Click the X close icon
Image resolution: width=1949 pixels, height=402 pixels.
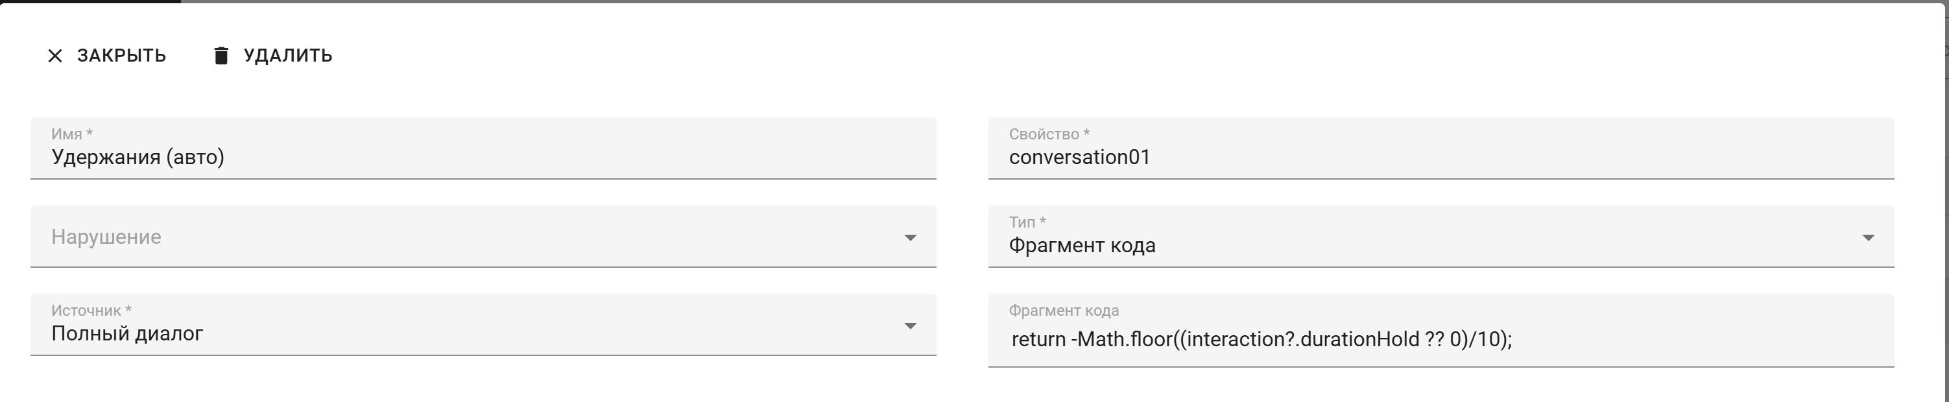tap(55, 56)
